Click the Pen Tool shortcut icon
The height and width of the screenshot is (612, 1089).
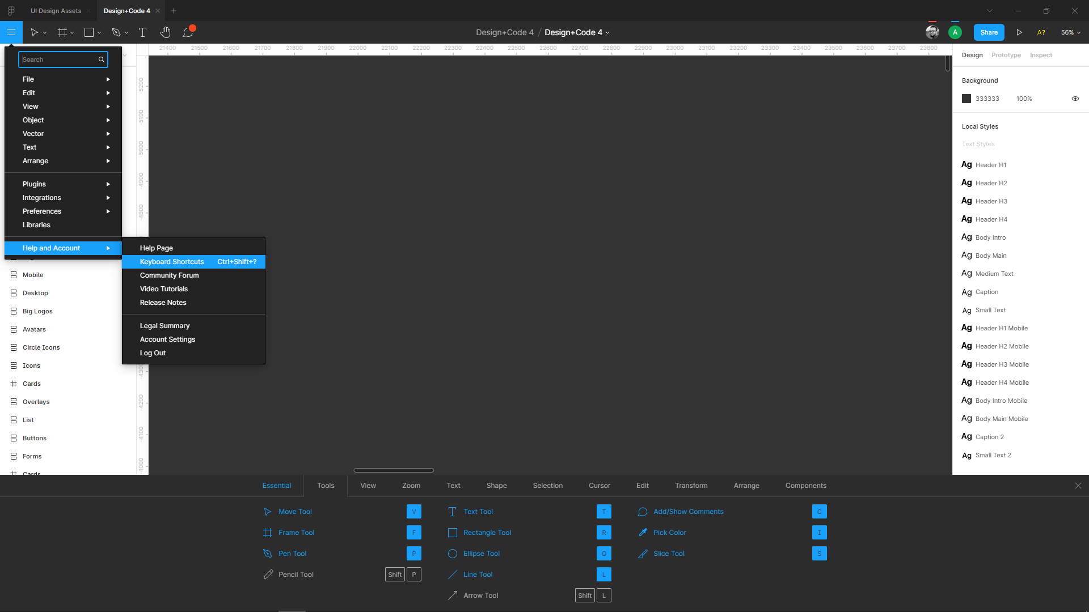[268, 554]
